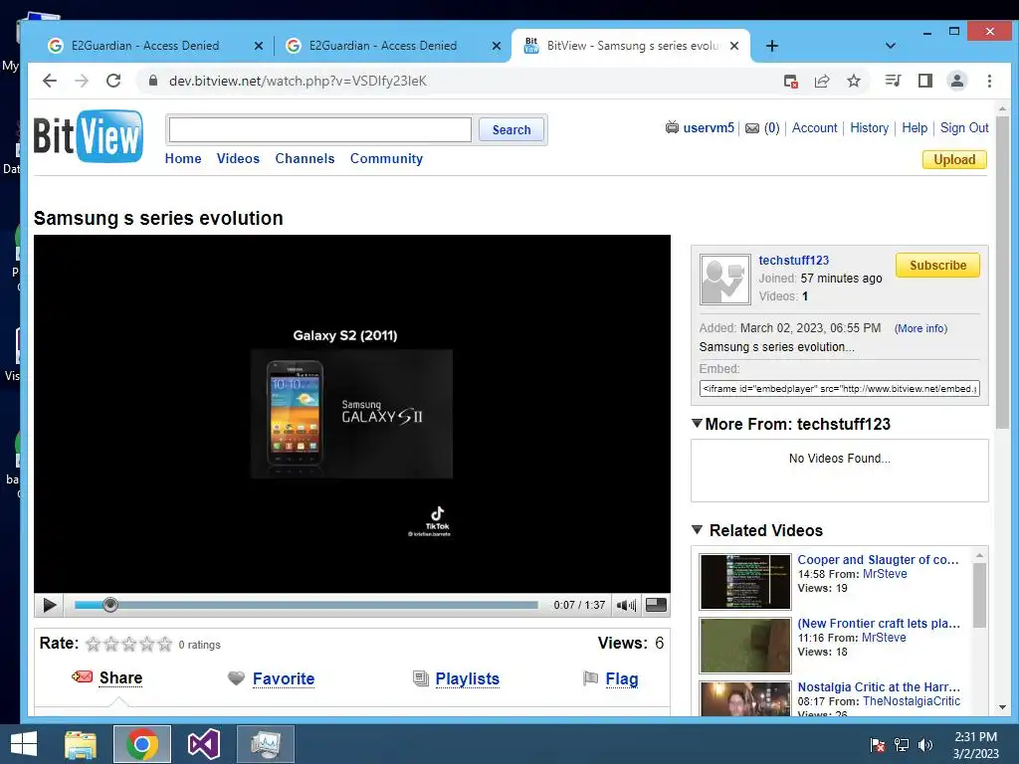Click the Favorite heart icon
This screenshot has height=764, width=1019.
[236, 678]
